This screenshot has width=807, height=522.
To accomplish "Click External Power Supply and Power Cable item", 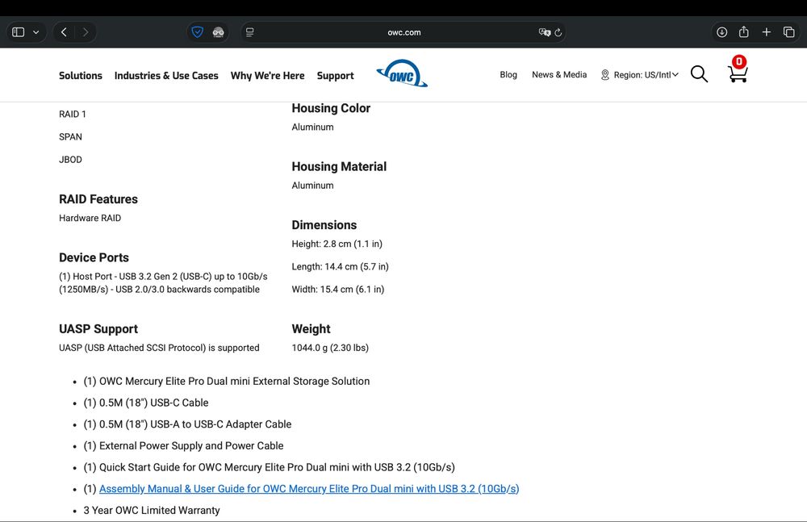I will (x=183, y=446).
